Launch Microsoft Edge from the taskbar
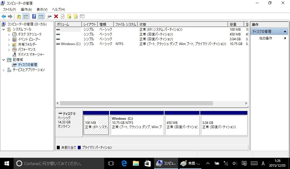Image resolution: width=290 pixels, height=169 pixels. (124, 163)
